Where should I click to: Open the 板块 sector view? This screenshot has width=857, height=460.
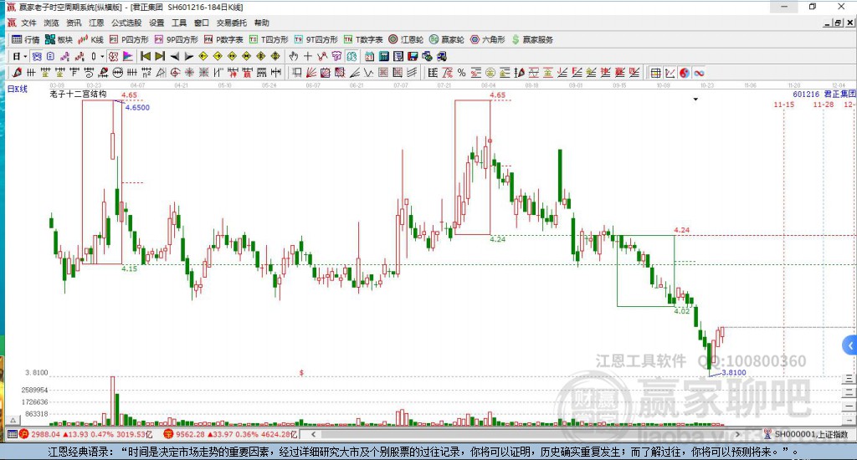click(59, 39)
